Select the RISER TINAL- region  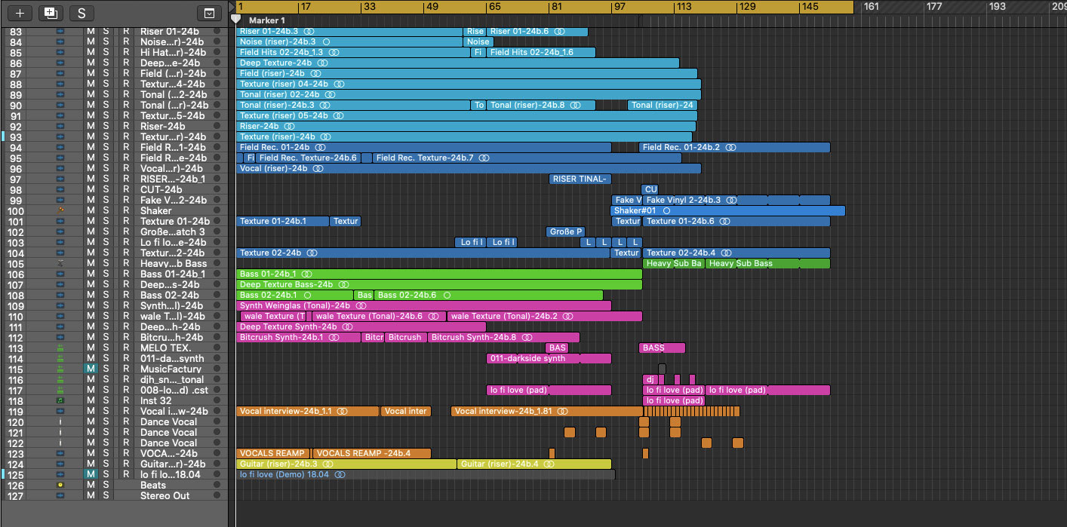(x=580, y=179)
